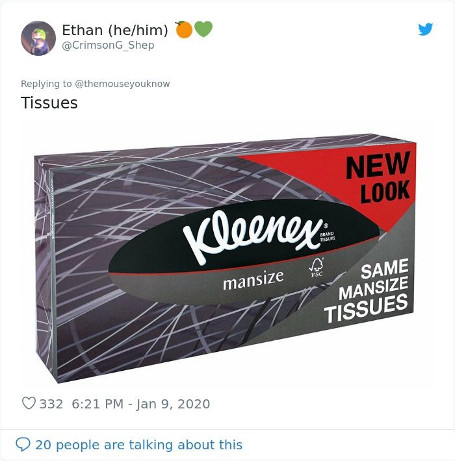
Task: Click the FSC tree logo on the box
Action: (x=317, y=268)
